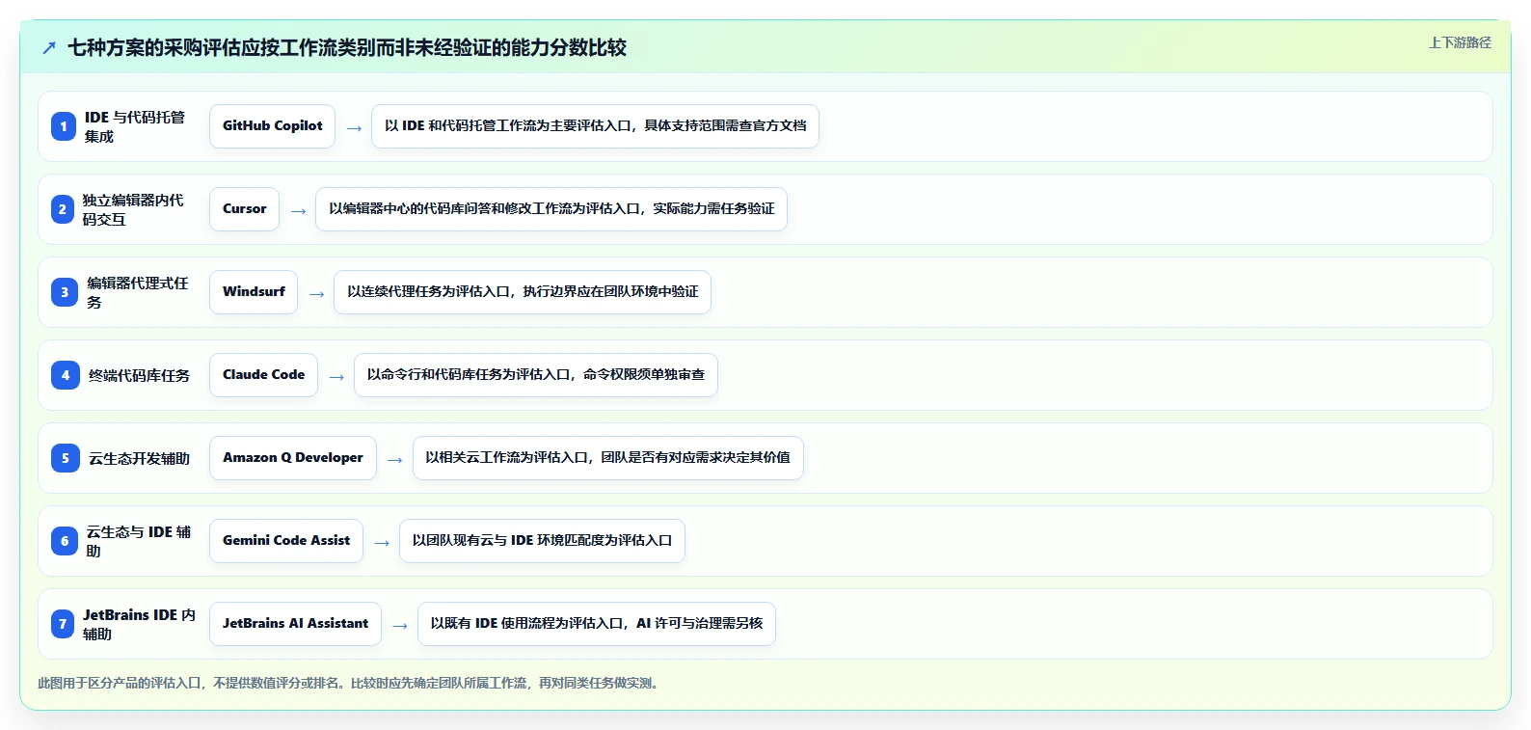The image size is (1531, 730).
Task: Click the 终端代码库任务 category label
Action: coord(140,375)
